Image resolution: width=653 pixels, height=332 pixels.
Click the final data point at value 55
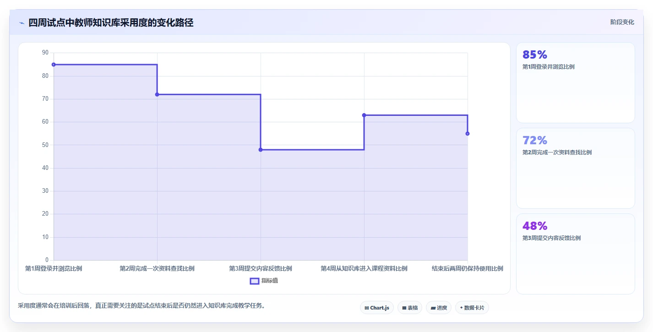coord(468,134)
